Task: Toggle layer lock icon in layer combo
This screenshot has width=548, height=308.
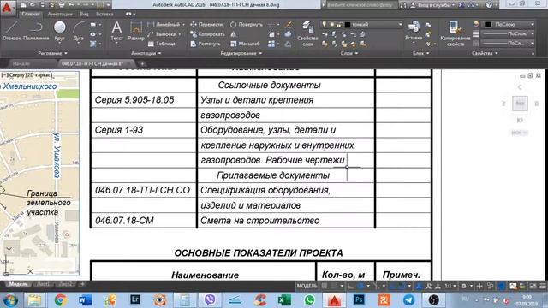Action: (339, 25)
